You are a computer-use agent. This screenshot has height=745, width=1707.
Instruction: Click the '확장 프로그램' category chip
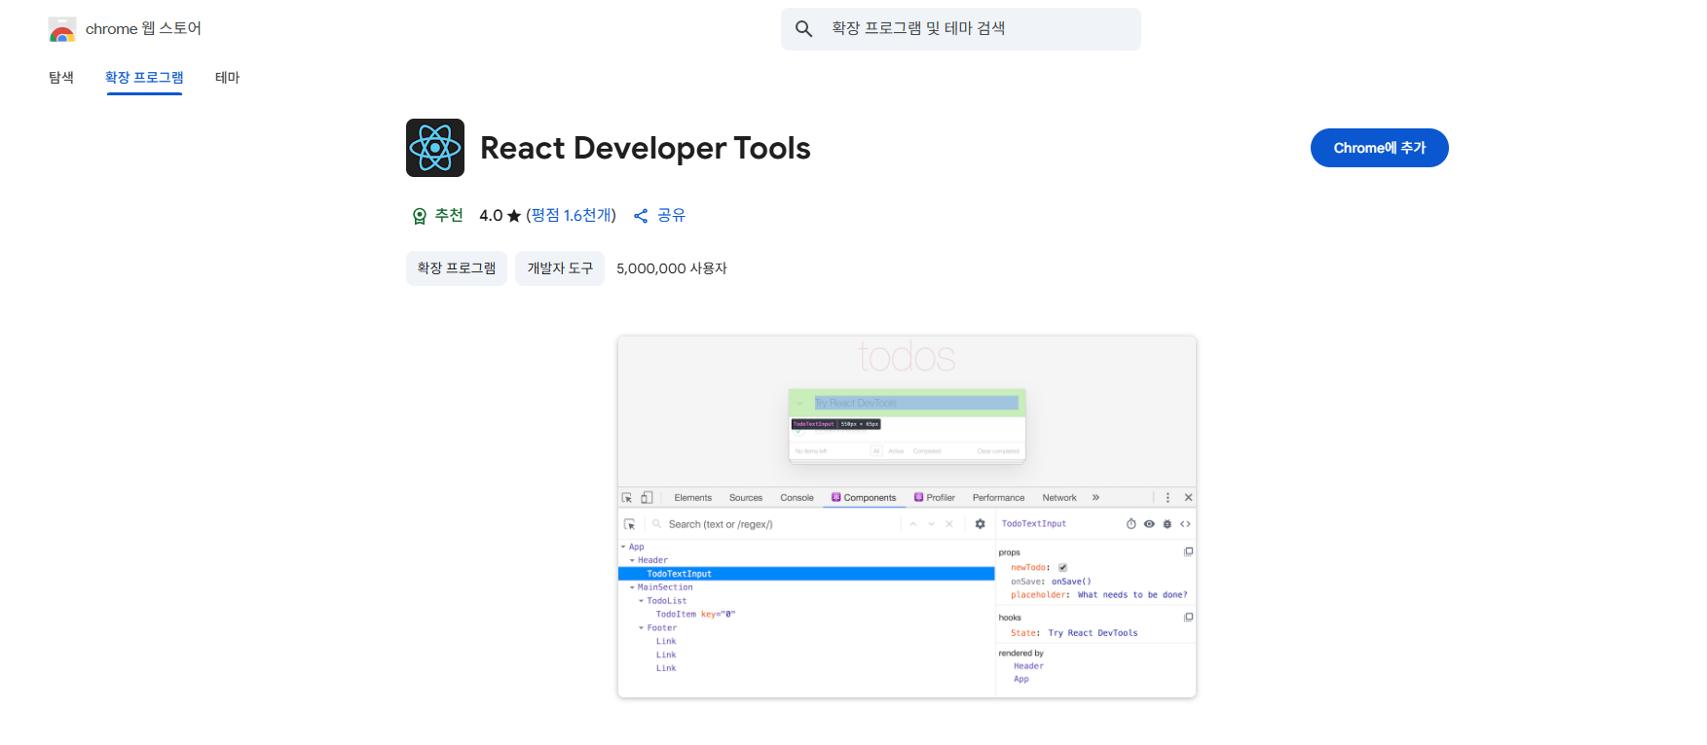(457, 268)
